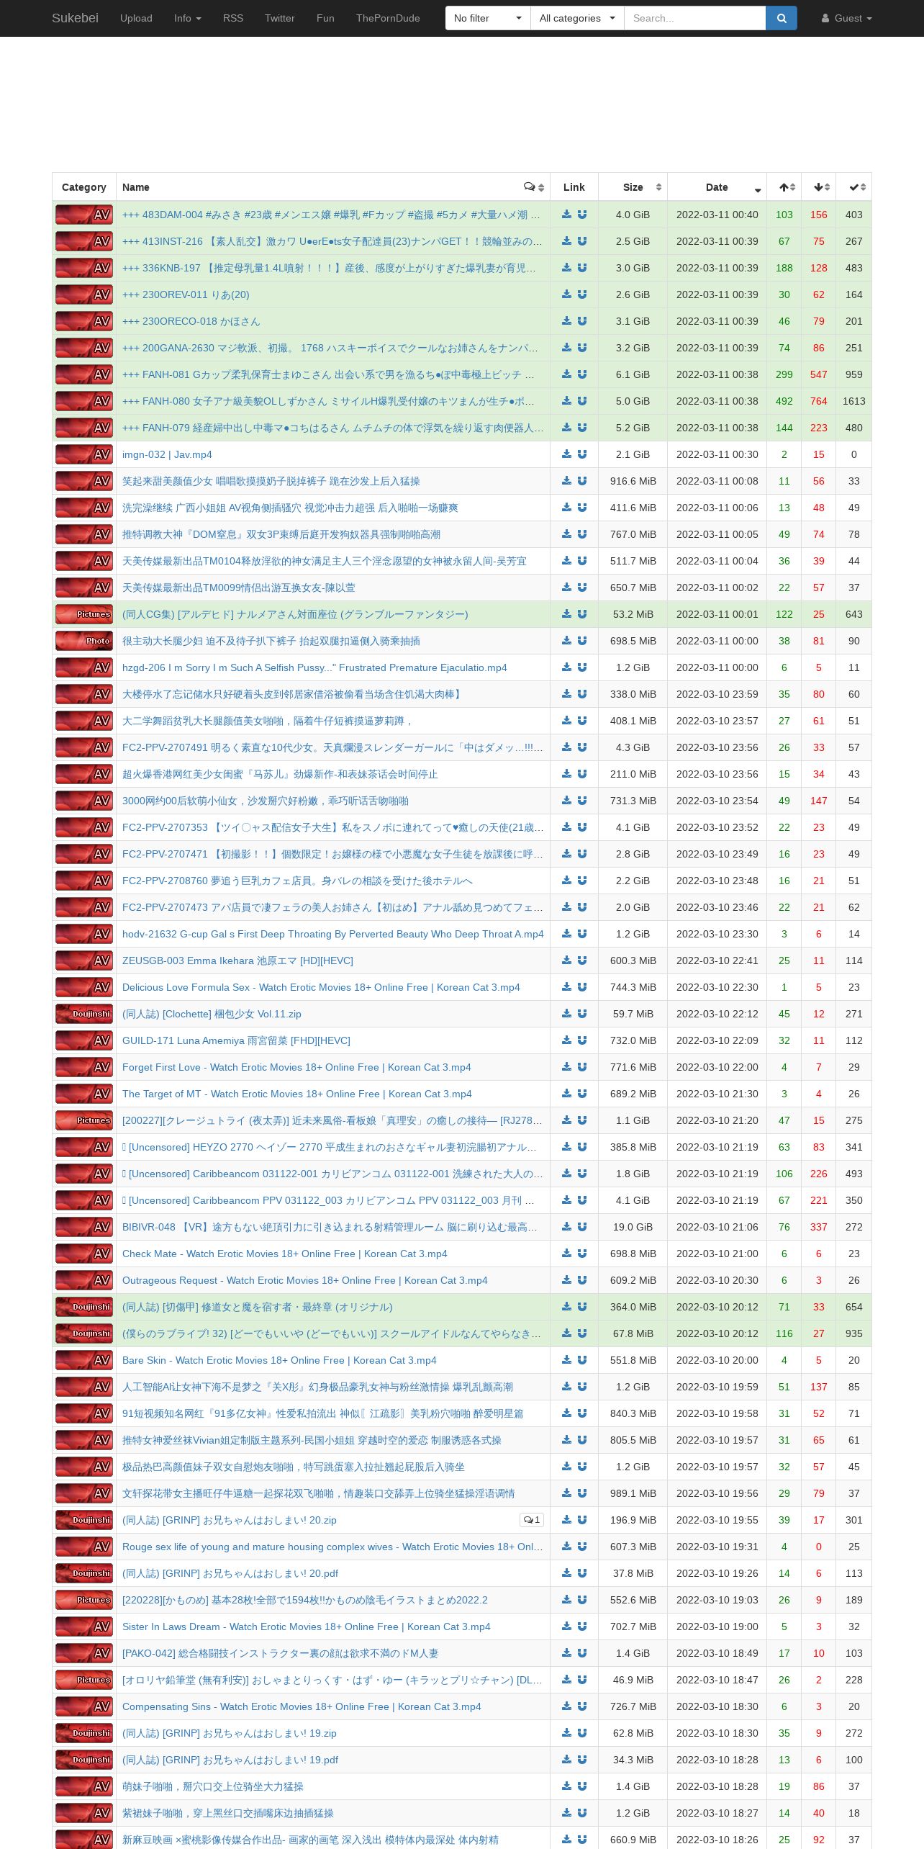Expand the Info menu in navbar

pyautogui.click(x=188, y=18)
